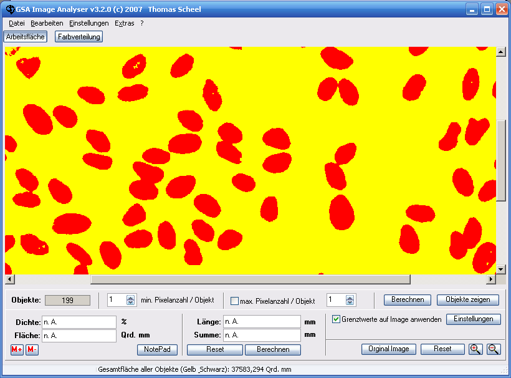Viewport: 511px width, 378px height.
Task: Minimize the GSA Image Analyser window
Action: (x=472, y=9)
